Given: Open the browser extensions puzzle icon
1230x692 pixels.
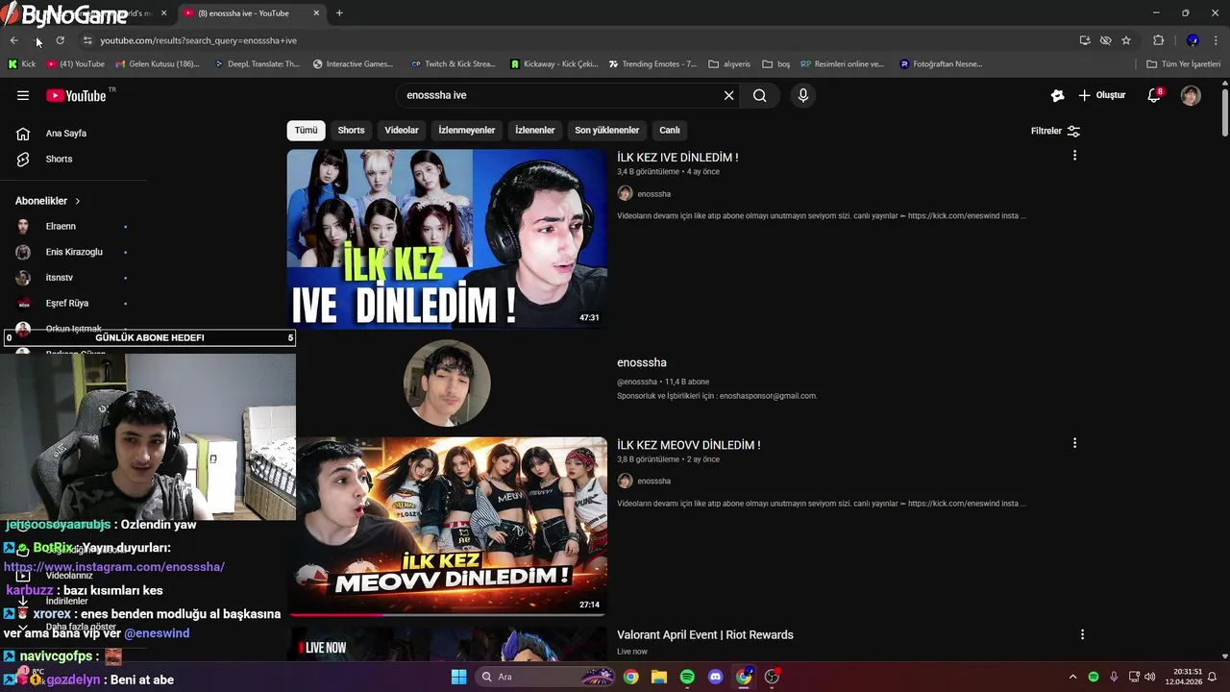Looking at the screenshot, I should pos(1158,40).
